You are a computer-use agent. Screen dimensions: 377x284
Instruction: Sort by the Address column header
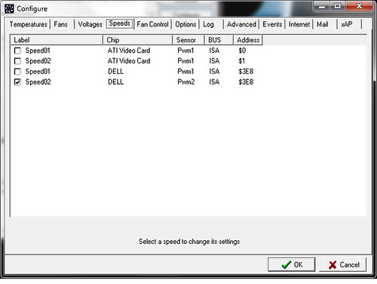(248, 40)
